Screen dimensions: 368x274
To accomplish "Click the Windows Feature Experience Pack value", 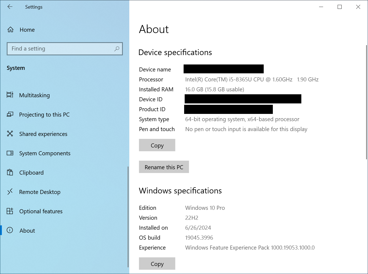I will pos(250,248).
